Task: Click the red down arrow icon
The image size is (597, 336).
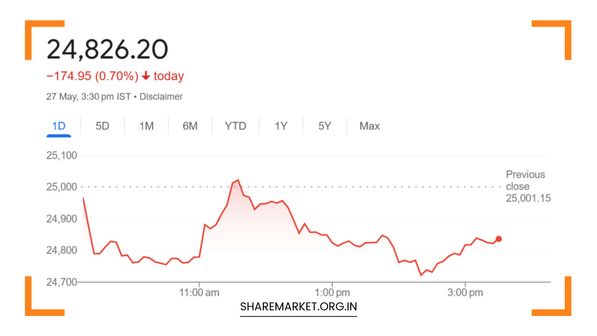Action: tap(146, 76)
